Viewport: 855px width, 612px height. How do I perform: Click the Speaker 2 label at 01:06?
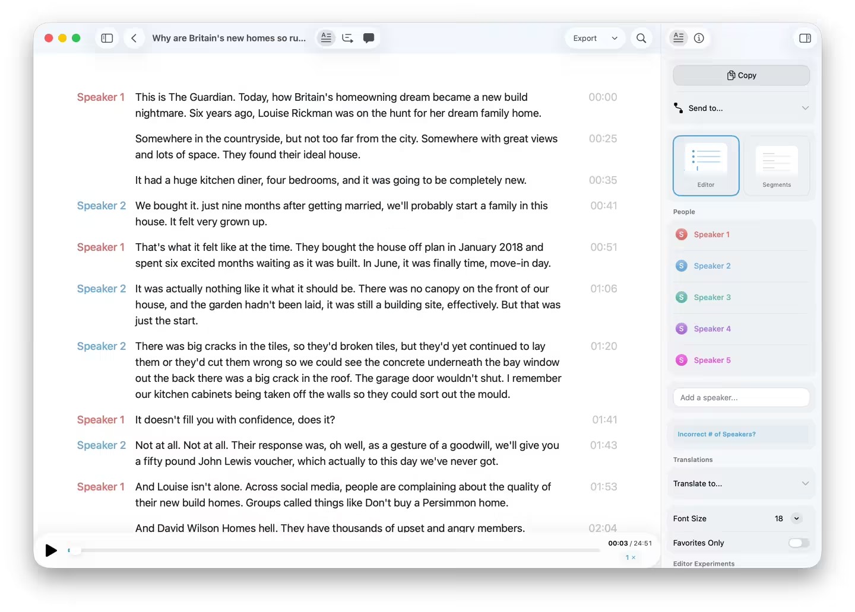102,289
